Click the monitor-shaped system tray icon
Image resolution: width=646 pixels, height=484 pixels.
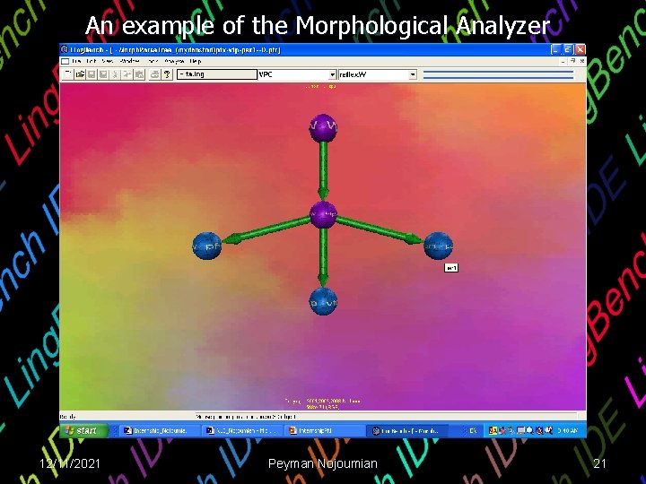click(x=520, y=430)
